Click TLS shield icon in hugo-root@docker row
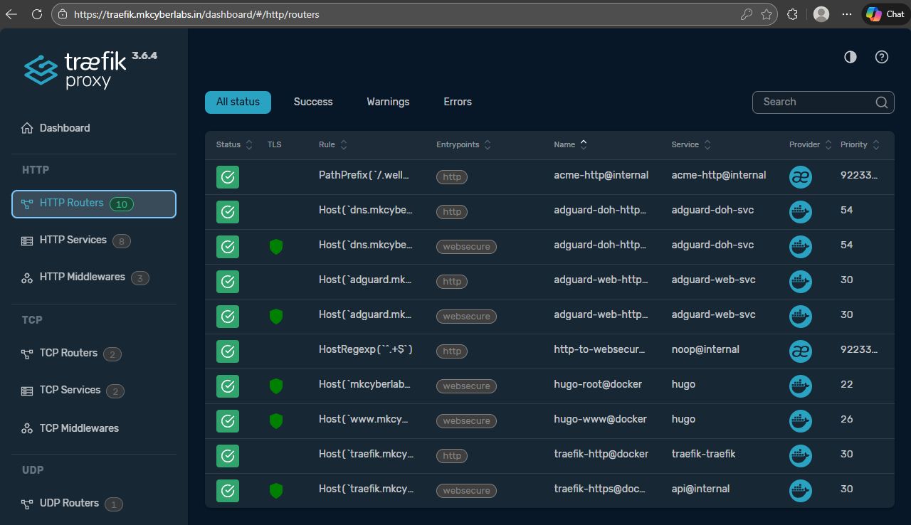The height and width of the screenshot is (525, 911). (276, 386)
